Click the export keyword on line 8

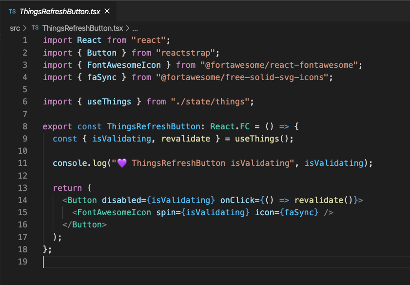[58, 126]
